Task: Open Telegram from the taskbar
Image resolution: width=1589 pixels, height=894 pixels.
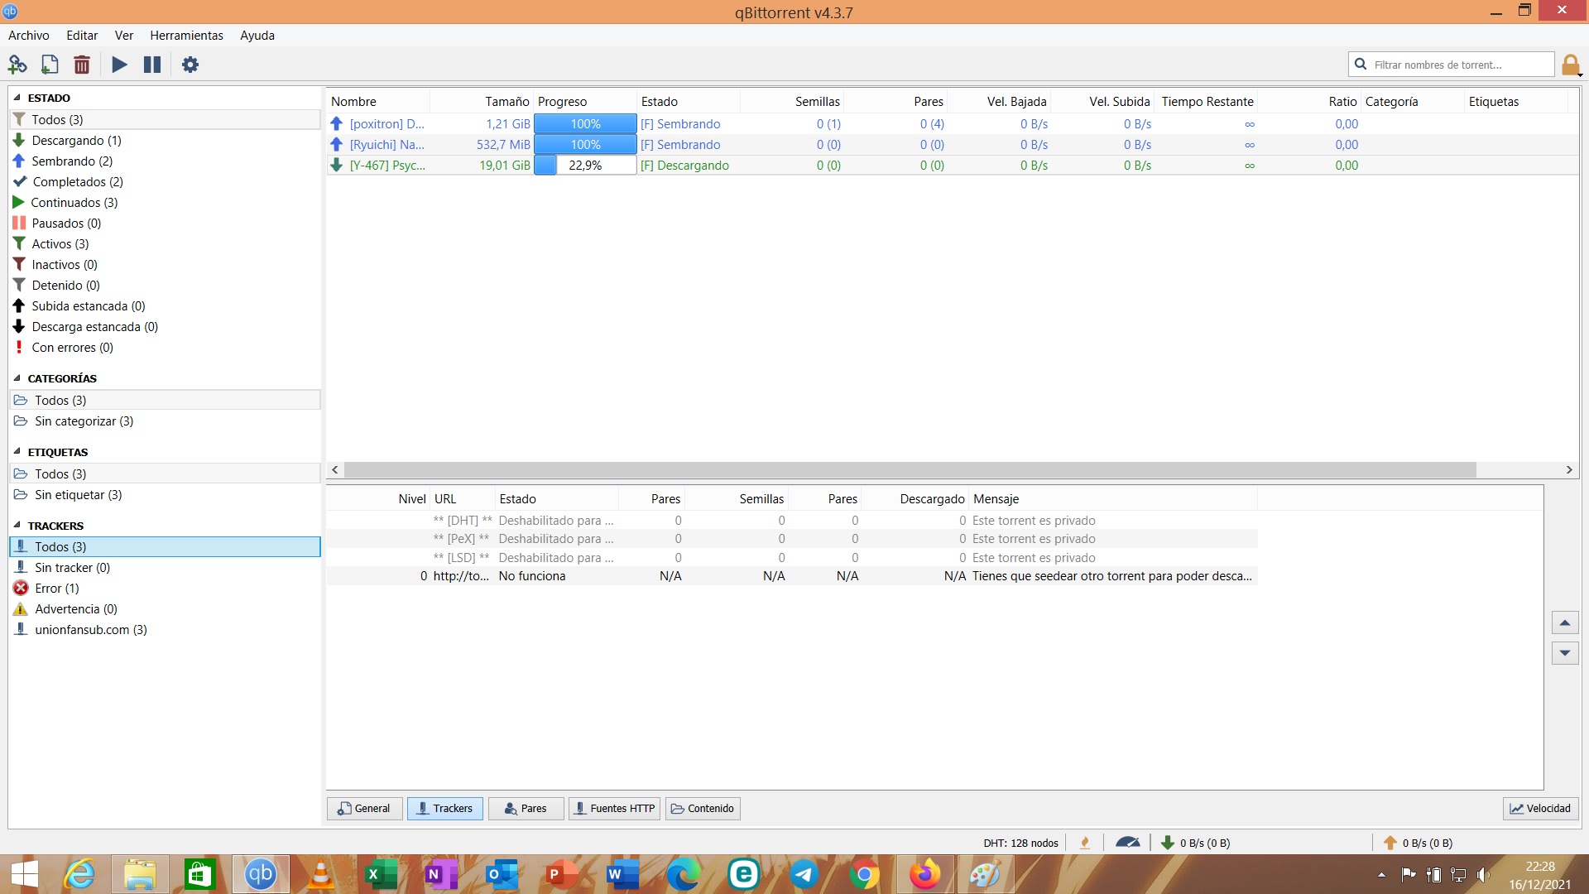Action: 803,875
